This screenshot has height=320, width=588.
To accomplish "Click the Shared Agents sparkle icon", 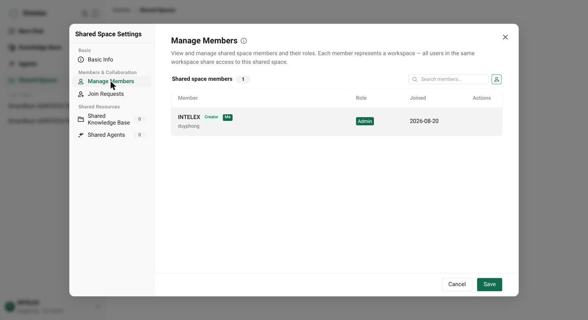I will 81,135.
